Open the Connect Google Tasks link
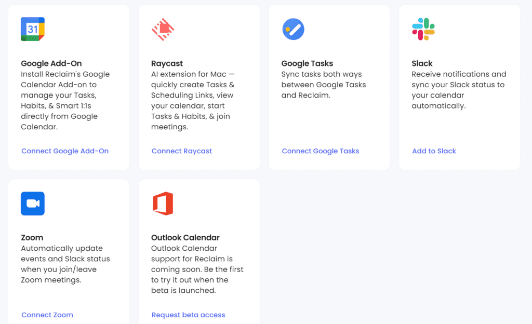The height and width of the screenshot is (324, 532). point(321,151)
